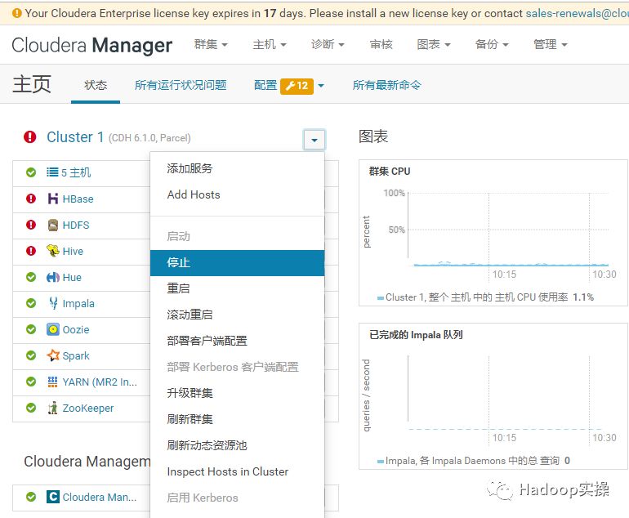Click the green status icon for Cloudera Man...
The image size is (629, 518).
(x=31, y=497)
